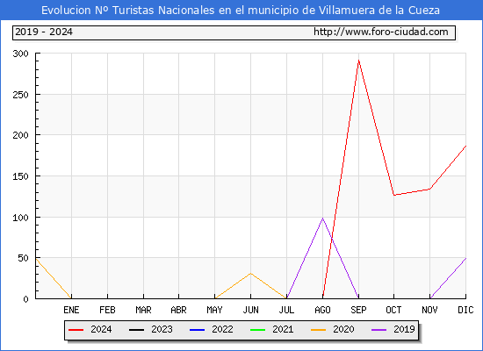Image resolution: width=483 pixels, height=351 pixels.
Task: Click the red 2024 data point at November
Action: (x=429, y=189)
